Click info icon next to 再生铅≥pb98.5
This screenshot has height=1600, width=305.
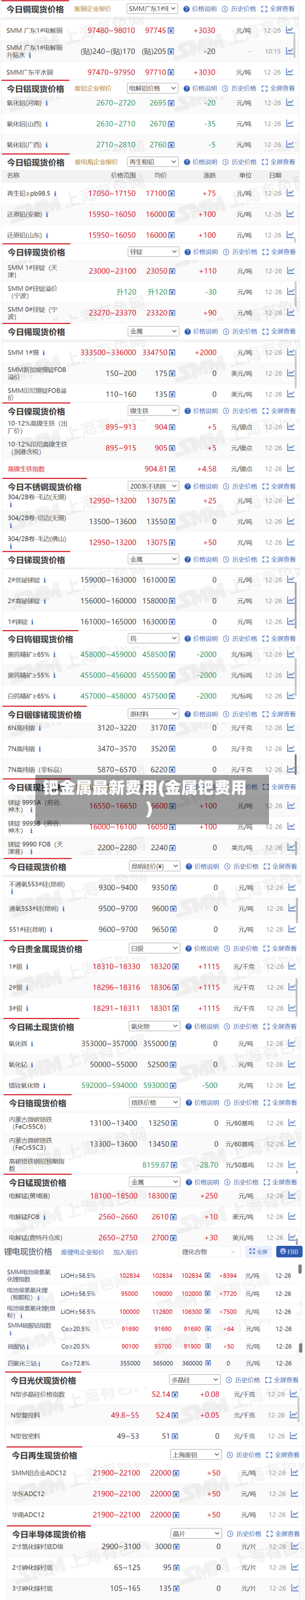pyautogui.click(x=55, y=194)
